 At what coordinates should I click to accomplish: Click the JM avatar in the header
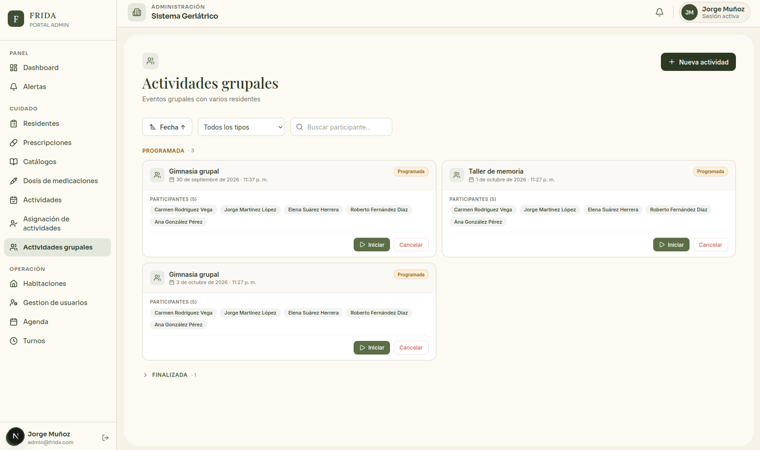(x=690, y=13)
